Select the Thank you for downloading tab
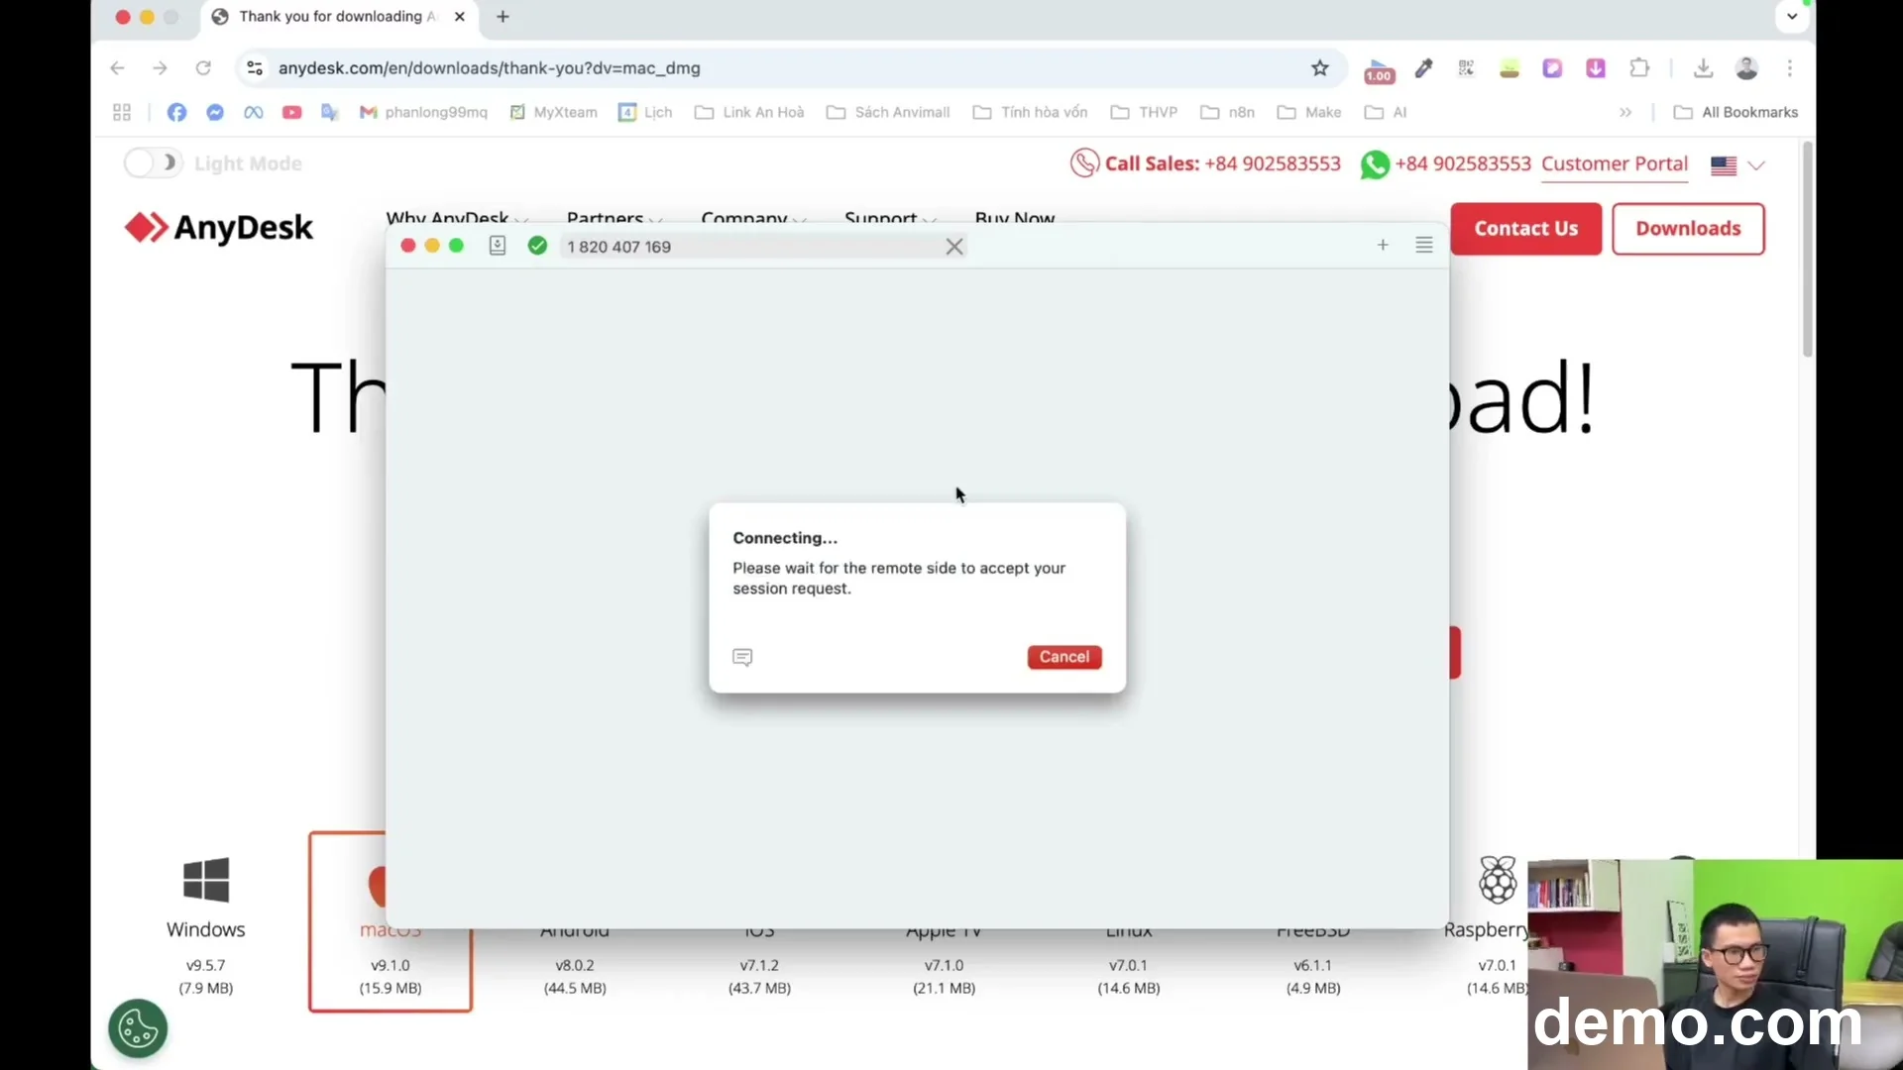 tap(340, 17)
